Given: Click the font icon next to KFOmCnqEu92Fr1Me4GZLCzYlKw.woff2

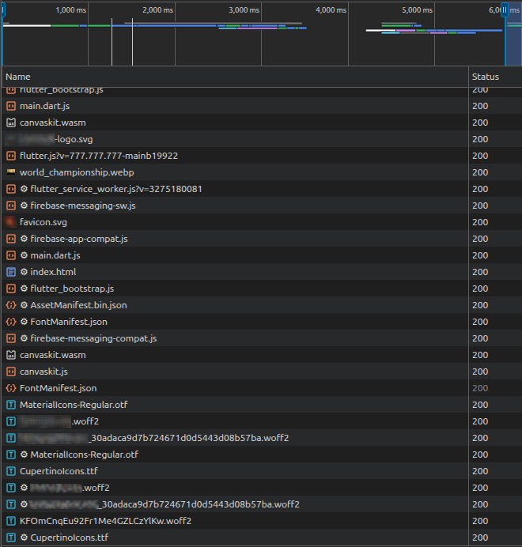Looking at the screenshot, I should pyautogui.click(x=11, y=521).
